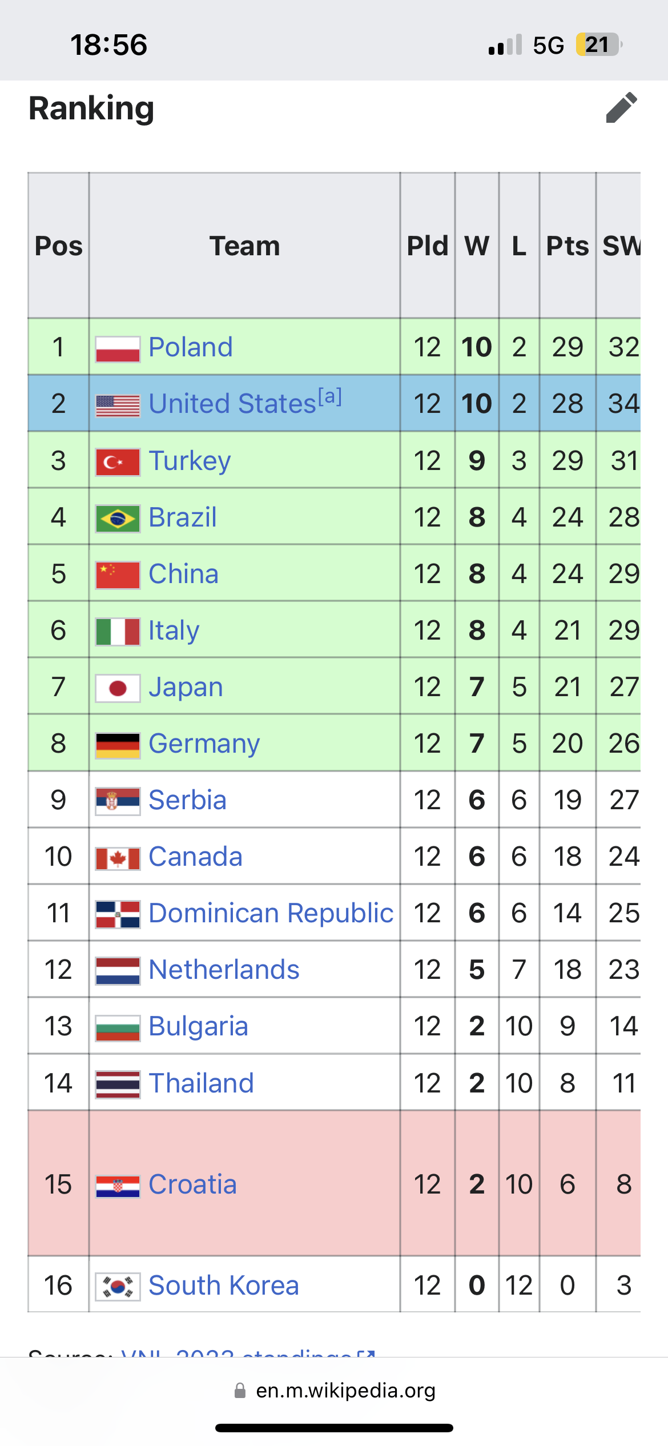The height and width of the screenshot is (1446, 668).
Task: Open the VNL standings source link
Action: pyautogui.click(x=248, y=1352)
